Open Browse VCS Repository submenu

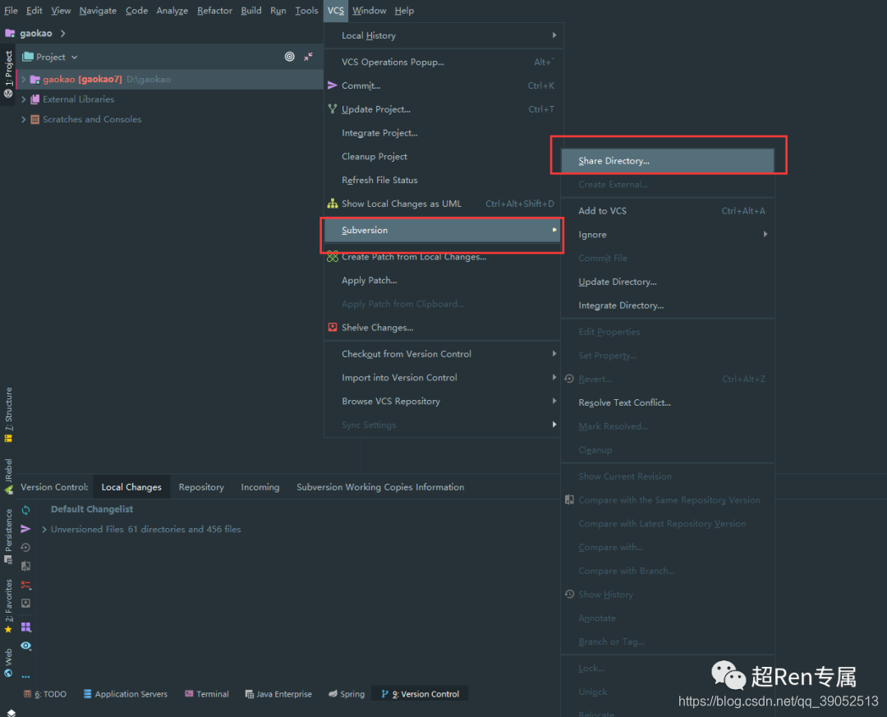[443, 402]
